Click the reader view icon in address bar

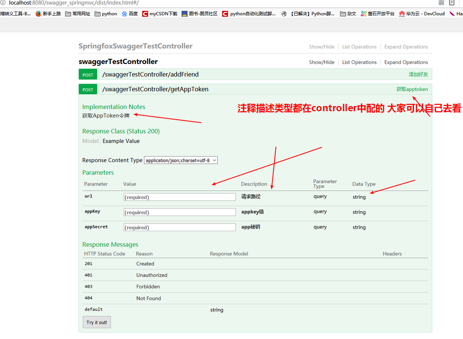(452, 3)
